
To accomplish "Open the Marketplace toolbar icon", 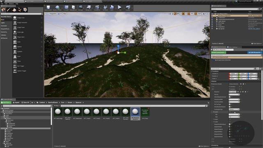I will 73,8.
